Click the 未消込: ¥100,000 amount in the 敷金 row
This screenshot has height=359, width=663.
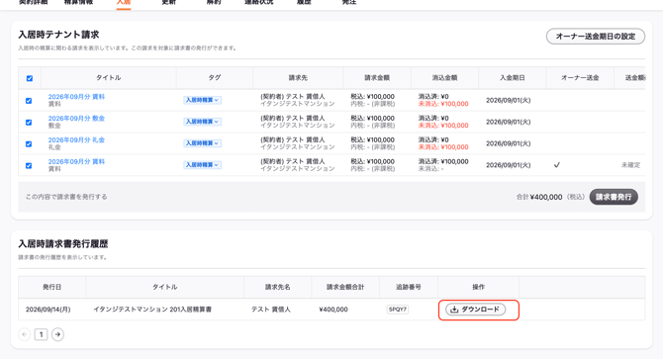tap(443, 126)
